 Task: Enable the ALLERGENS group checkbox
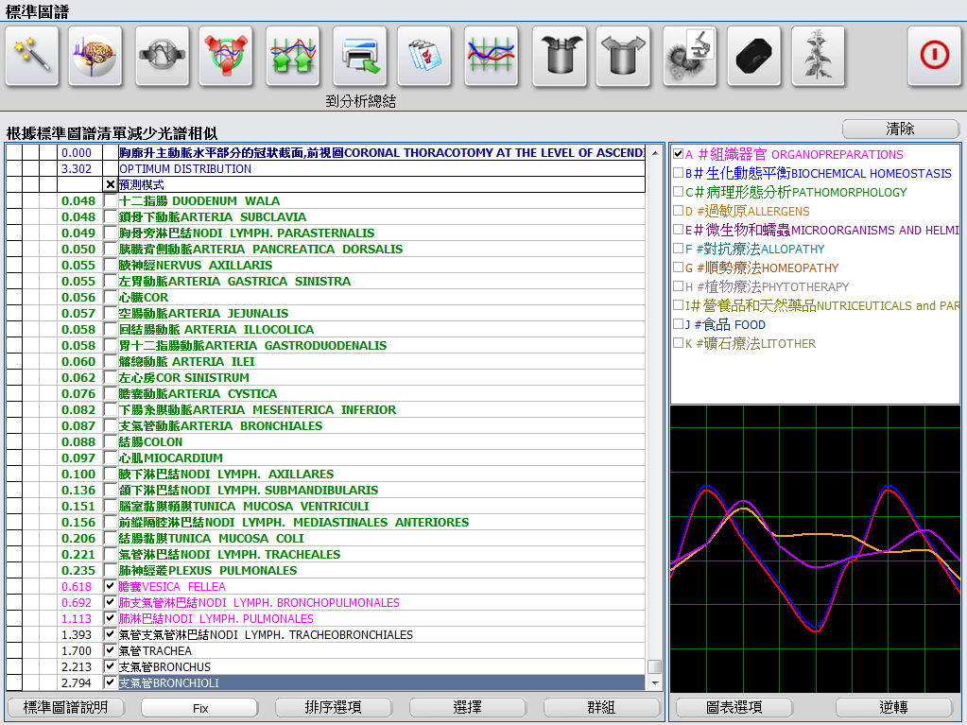click(678, 211)
